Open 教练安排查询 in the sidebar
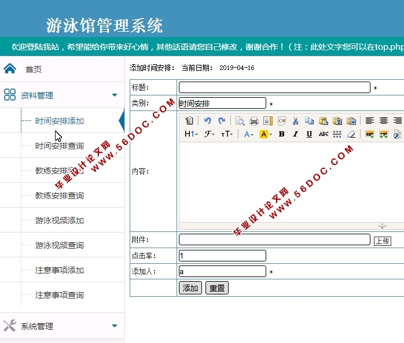404x343 pixels. (x=60, y=196)
